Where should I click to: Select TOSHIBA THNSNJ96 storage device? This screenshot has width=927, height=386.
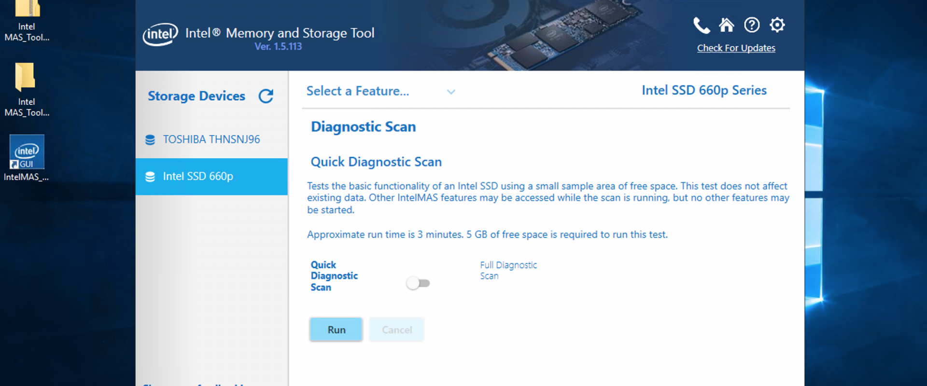coord(211,139)
